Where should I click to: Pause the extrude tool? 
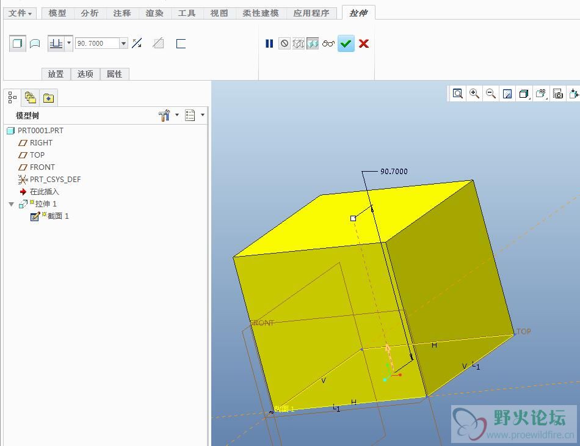click(x=269, y=43)
